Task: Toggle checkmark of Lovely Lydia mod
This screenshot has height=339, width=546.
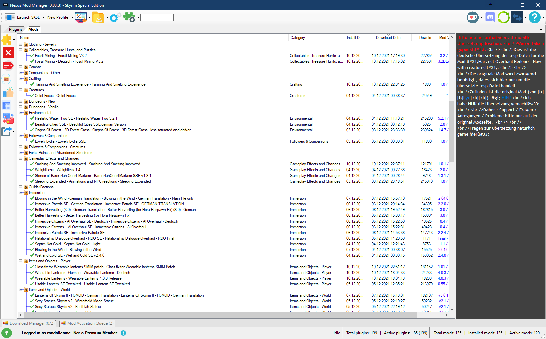Action: pyautogui.click(x=32, y=141)
